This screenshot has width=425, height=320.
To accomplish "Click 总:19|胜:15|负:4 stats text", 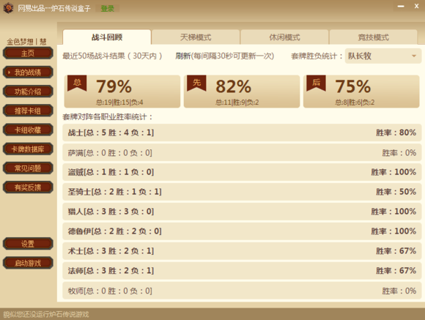I will [119, 103].
